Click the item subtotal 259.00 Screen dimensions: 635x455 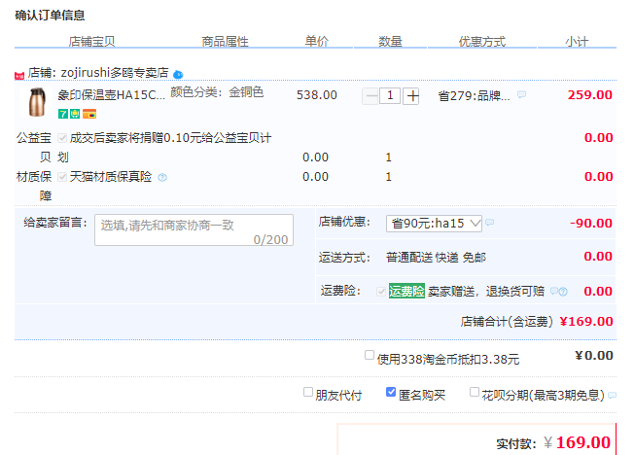click(x=590, y=94)
